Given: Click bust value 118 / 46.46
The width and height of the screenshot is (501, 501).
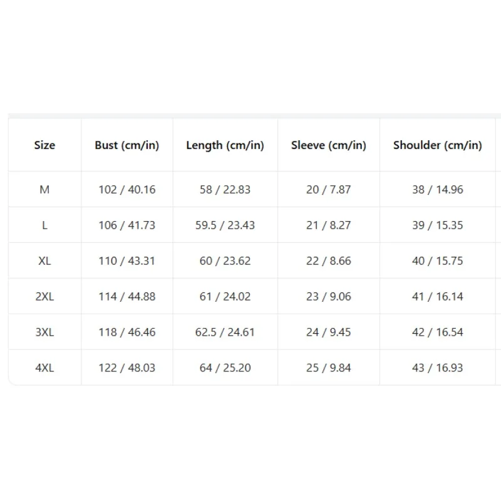Looking at the screenshot, I should (x=127, y=333).
